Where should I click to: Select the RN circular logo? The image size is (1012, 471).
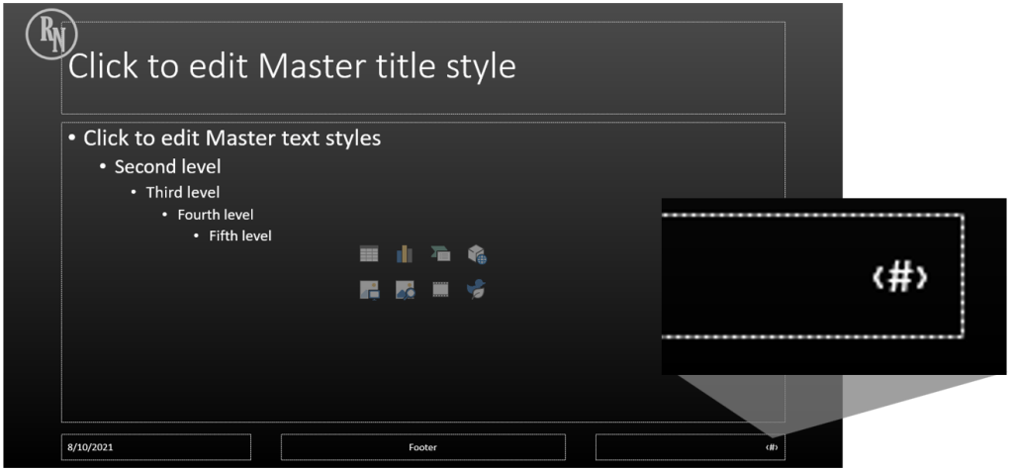[48, 38]
